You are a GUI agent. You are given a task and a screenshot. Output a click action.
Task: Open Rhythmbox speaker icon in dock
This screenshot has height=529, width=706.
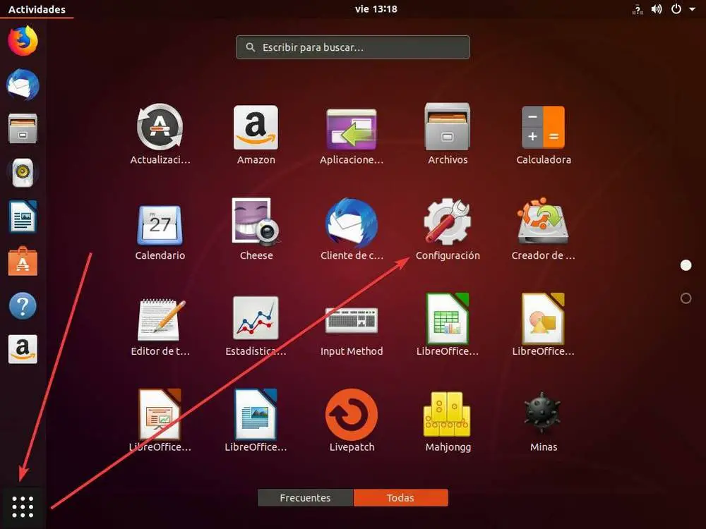(23, 172)
